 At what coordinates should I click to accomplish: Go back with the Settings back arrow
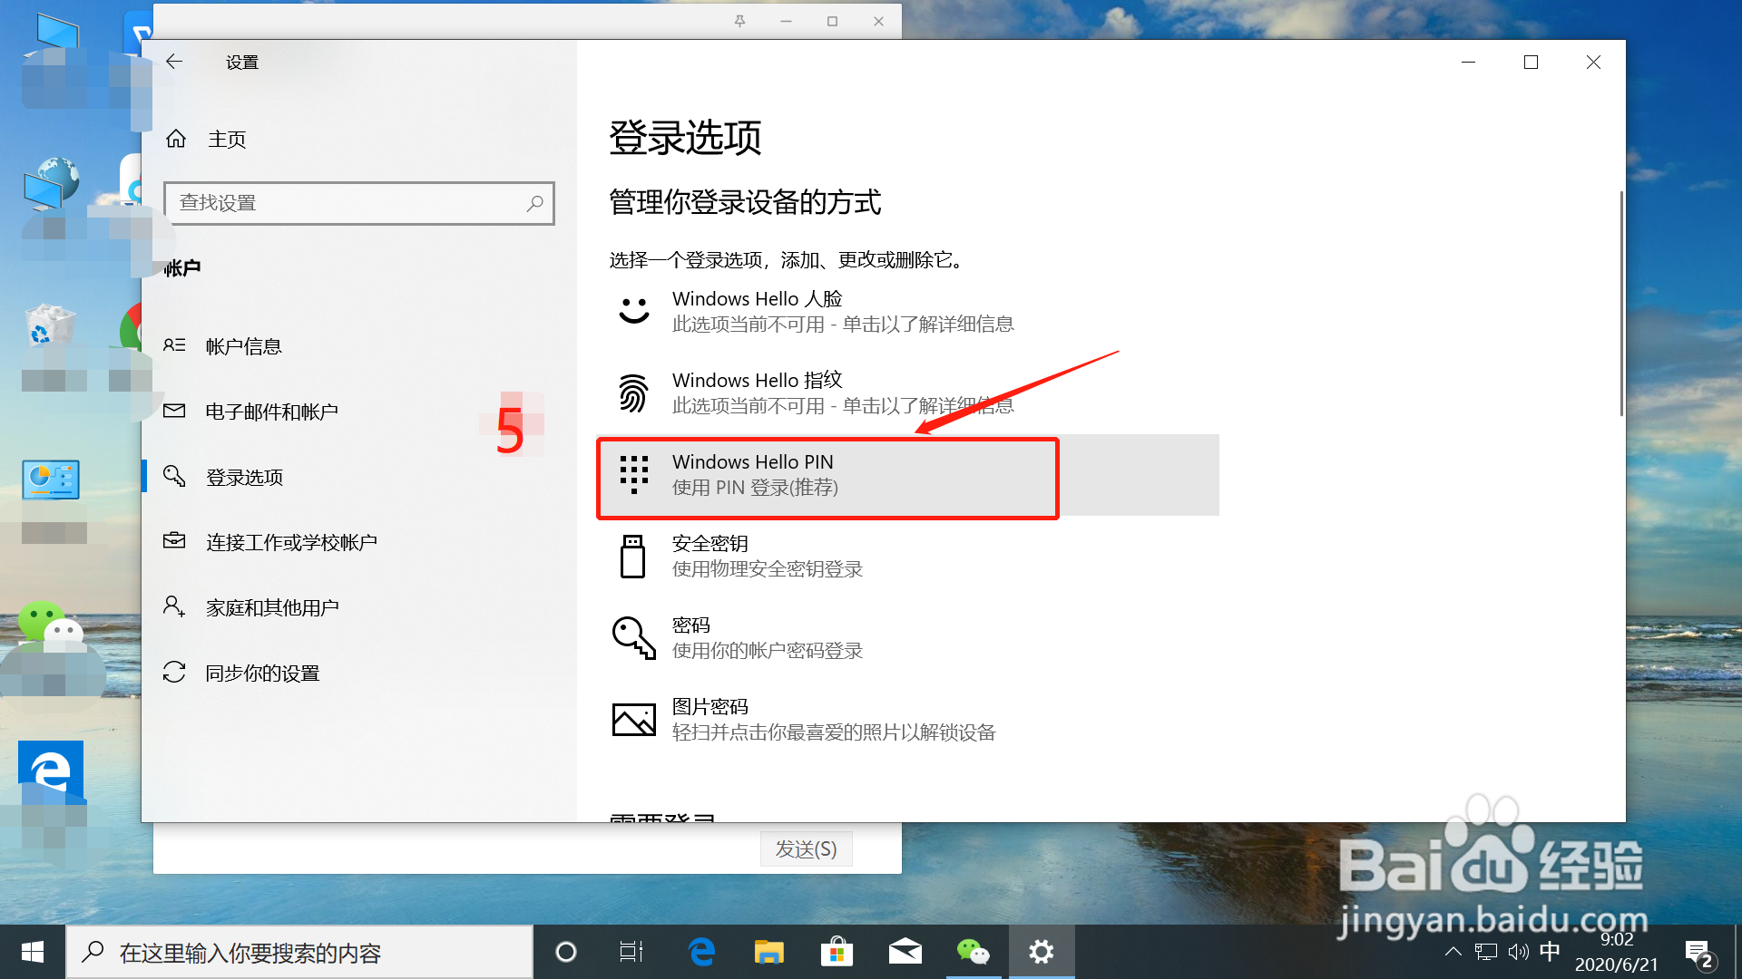174,62
